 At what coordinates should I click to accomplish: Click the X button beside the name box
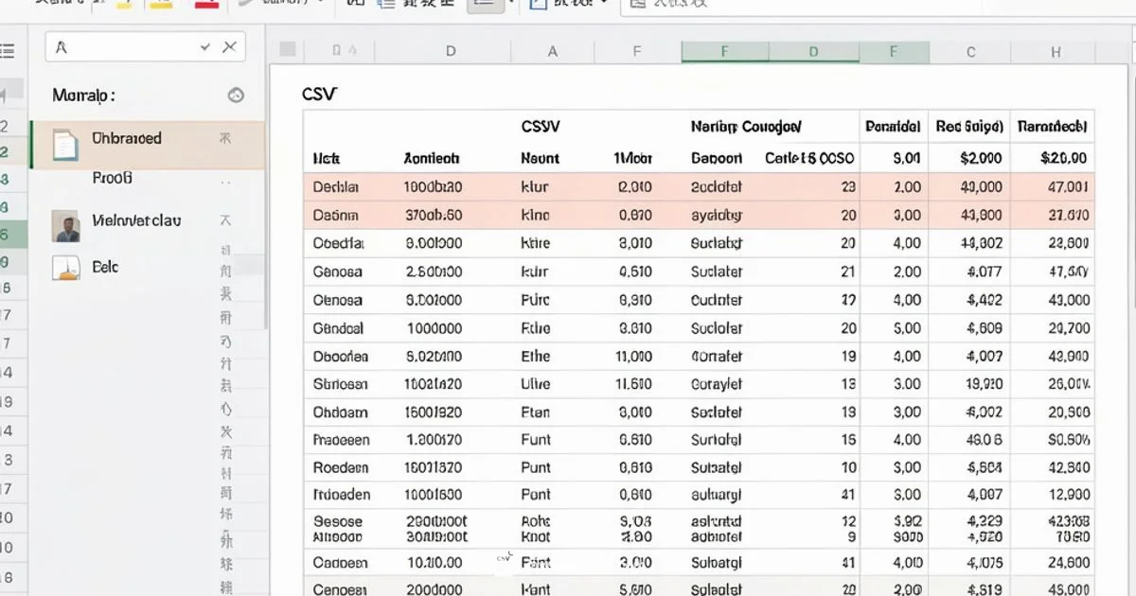[x=229, y=45]
